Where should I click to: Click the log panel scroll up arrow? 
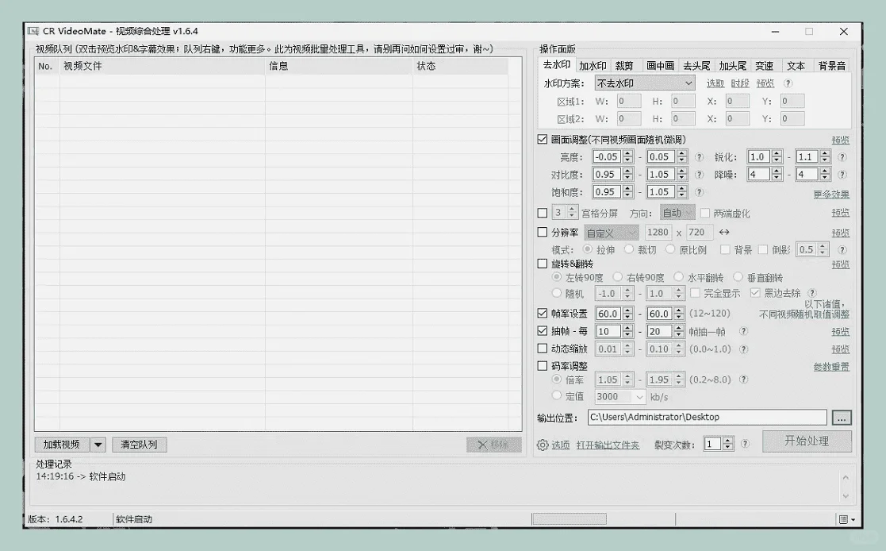click(x=846, y=477)
